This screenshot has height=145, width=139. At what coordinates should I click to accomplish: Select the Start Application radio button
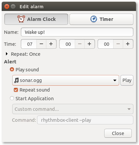tap(12, 98)
